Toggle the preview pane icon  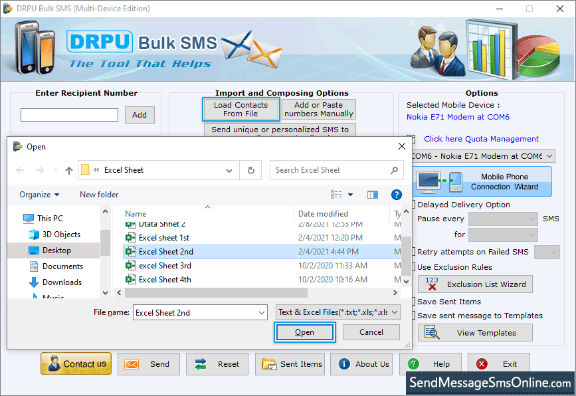tap(373, 194)
